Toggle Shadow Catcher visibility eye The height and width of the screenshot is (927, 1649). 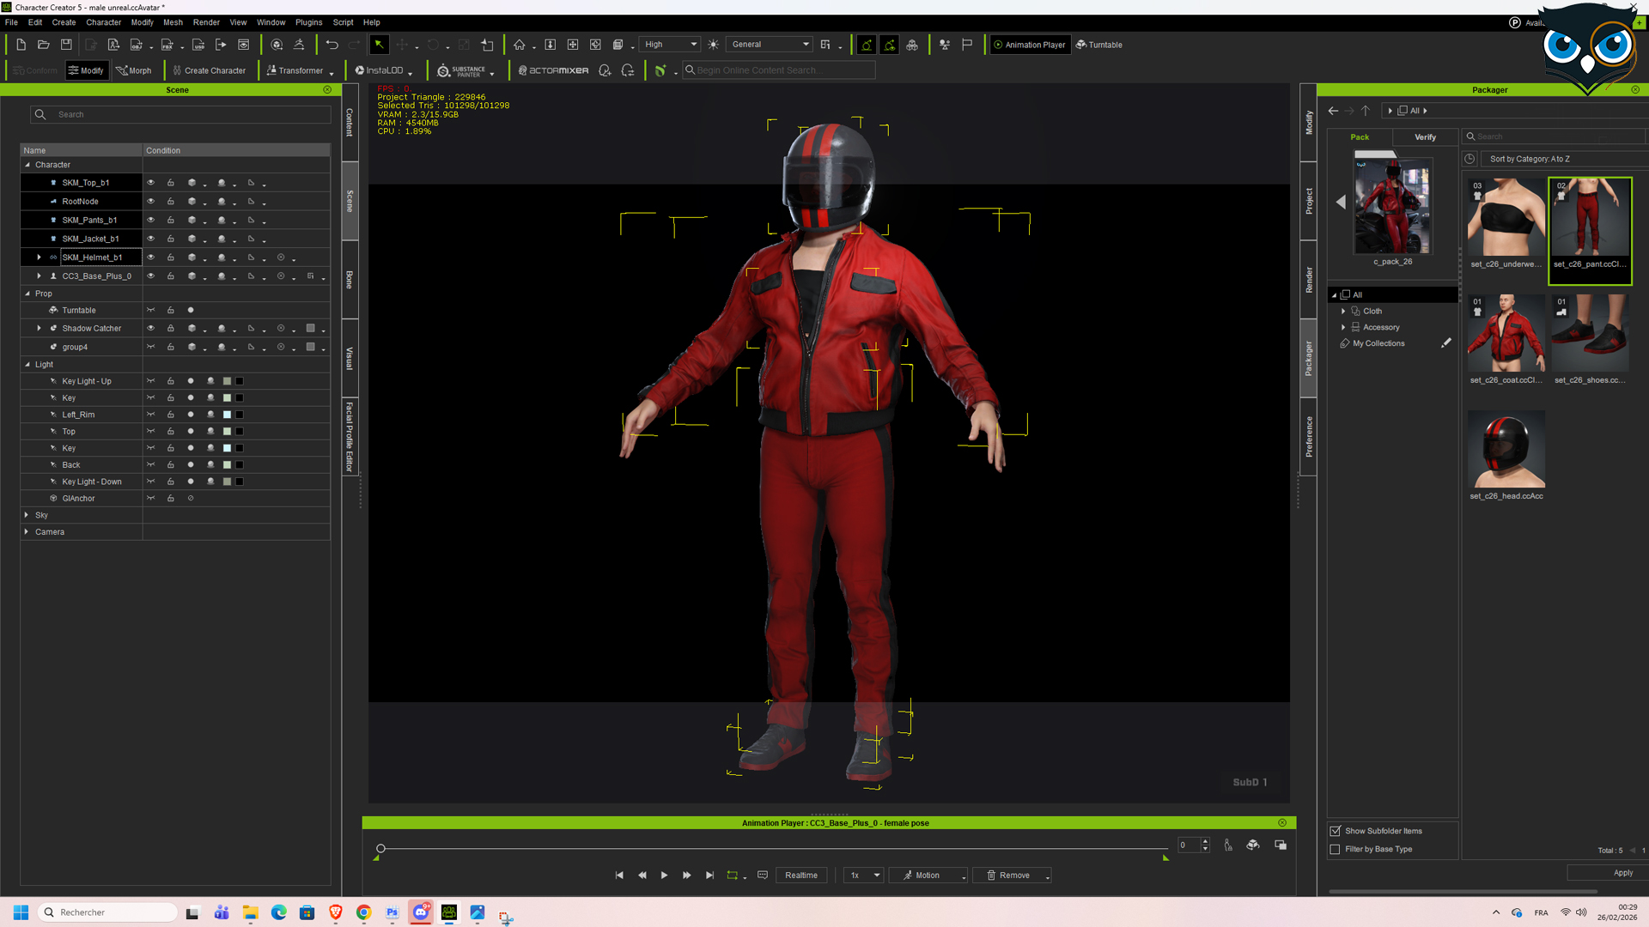pyautogui.click(x=150, y=329)
